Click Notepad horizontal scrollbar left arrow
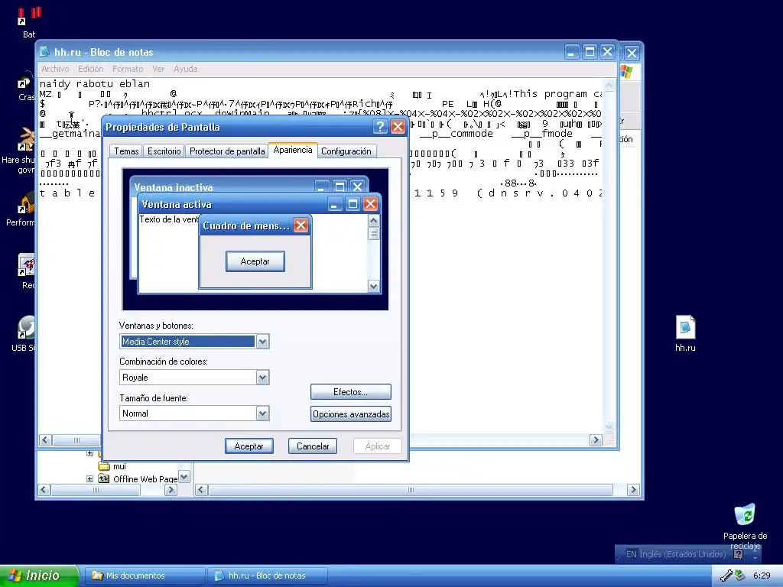Screen dimensions: 783x587 click(x=45, y=440)
